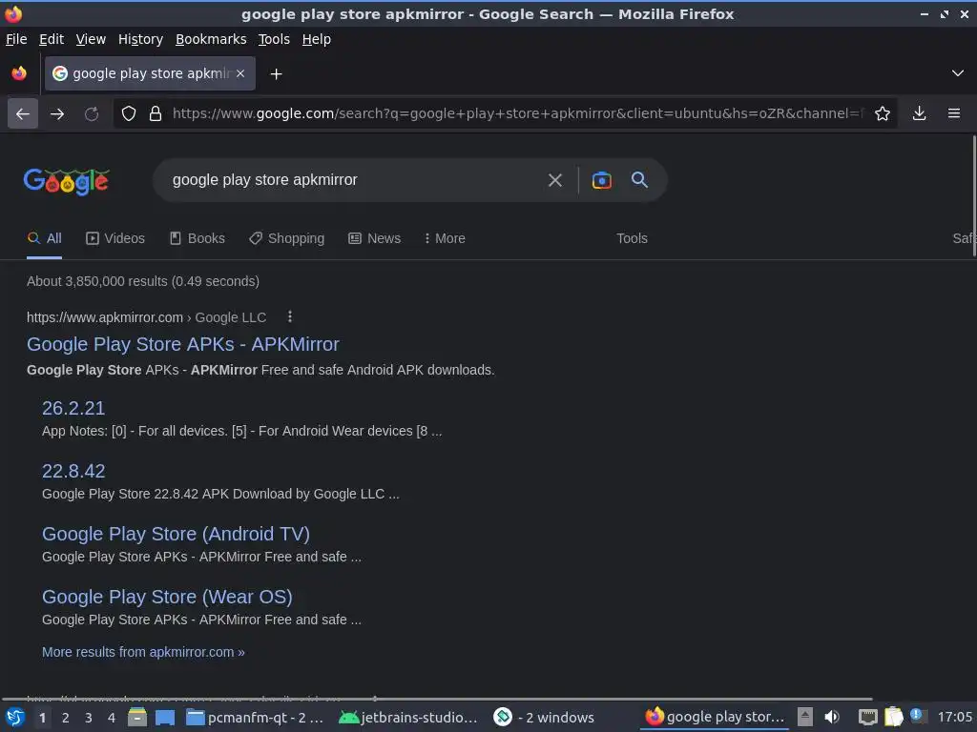Click the 17:05 clock in taskbar

point(954,717)
